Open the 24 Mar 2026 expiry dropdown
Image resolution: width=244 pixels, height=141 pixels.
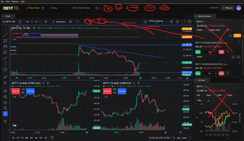pyautogui.click(x=215, y=30)
